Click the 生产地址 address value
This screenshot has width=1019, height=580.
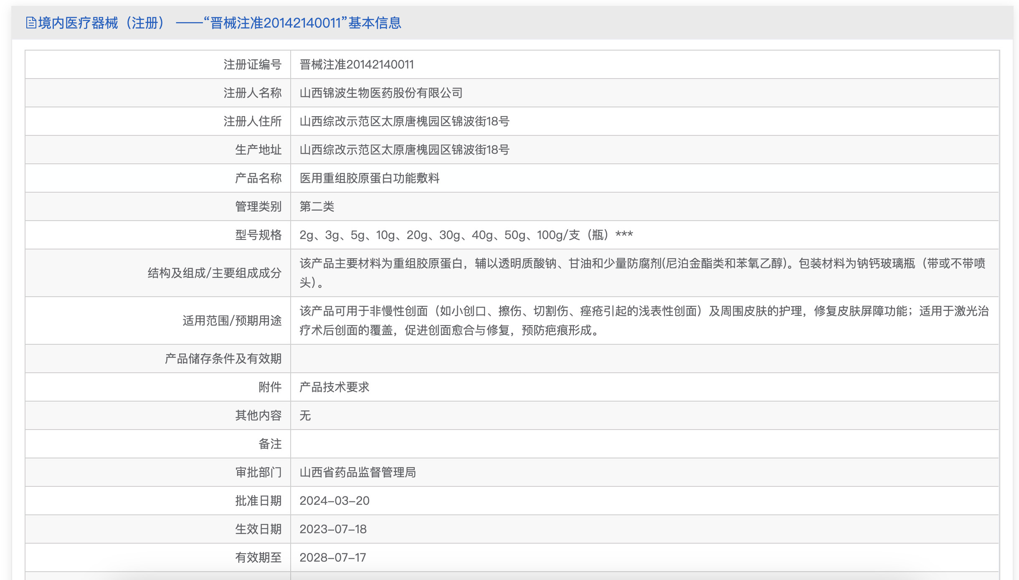click(404, 150)
